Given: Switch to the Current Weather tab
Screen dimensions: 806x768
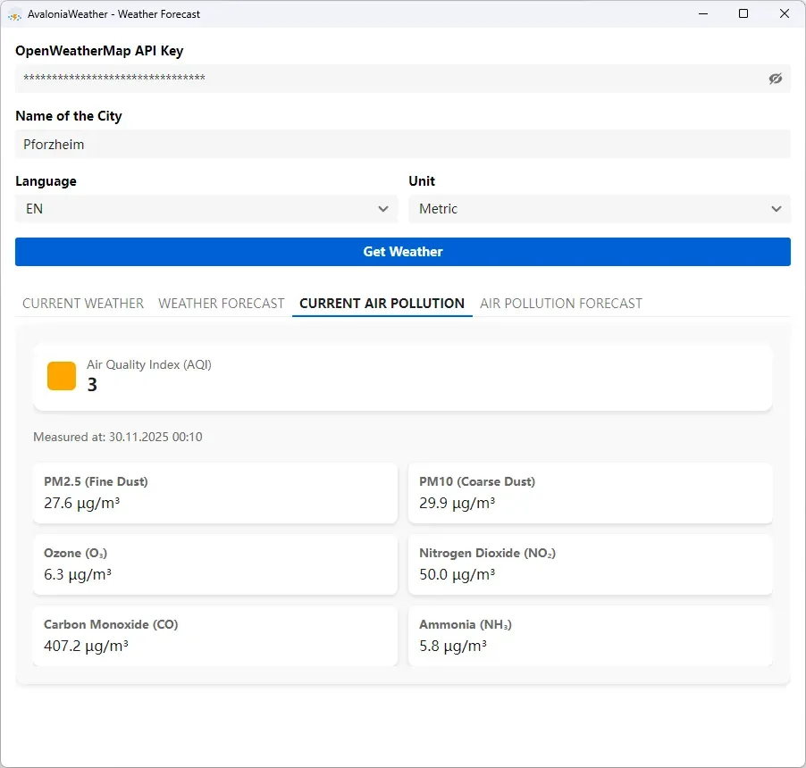Looking at the screenshot, I should pos(83,304).
